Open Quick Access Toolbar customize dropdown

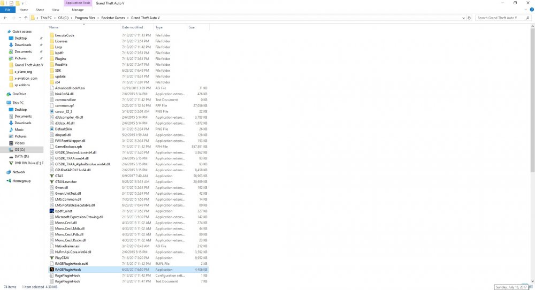click(23, 3)
